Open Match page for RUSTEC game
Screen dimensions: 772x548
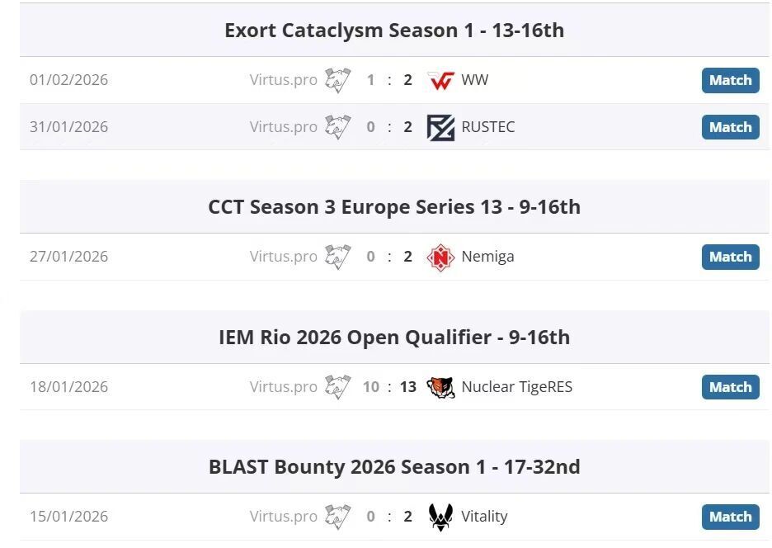pyautogui.click(x=730, y=127)
